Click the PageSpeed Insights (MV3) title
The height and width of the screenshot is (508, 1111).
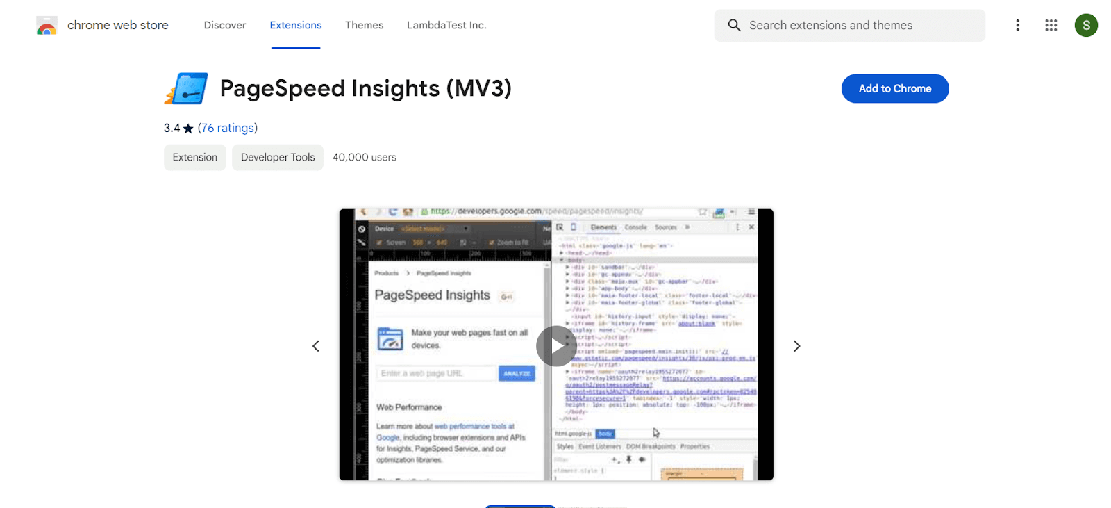(x=366, y=88)
